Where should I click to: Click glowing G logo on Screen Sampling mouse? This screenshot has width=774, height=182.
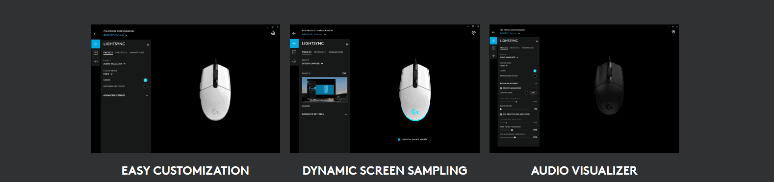[415, 112]
